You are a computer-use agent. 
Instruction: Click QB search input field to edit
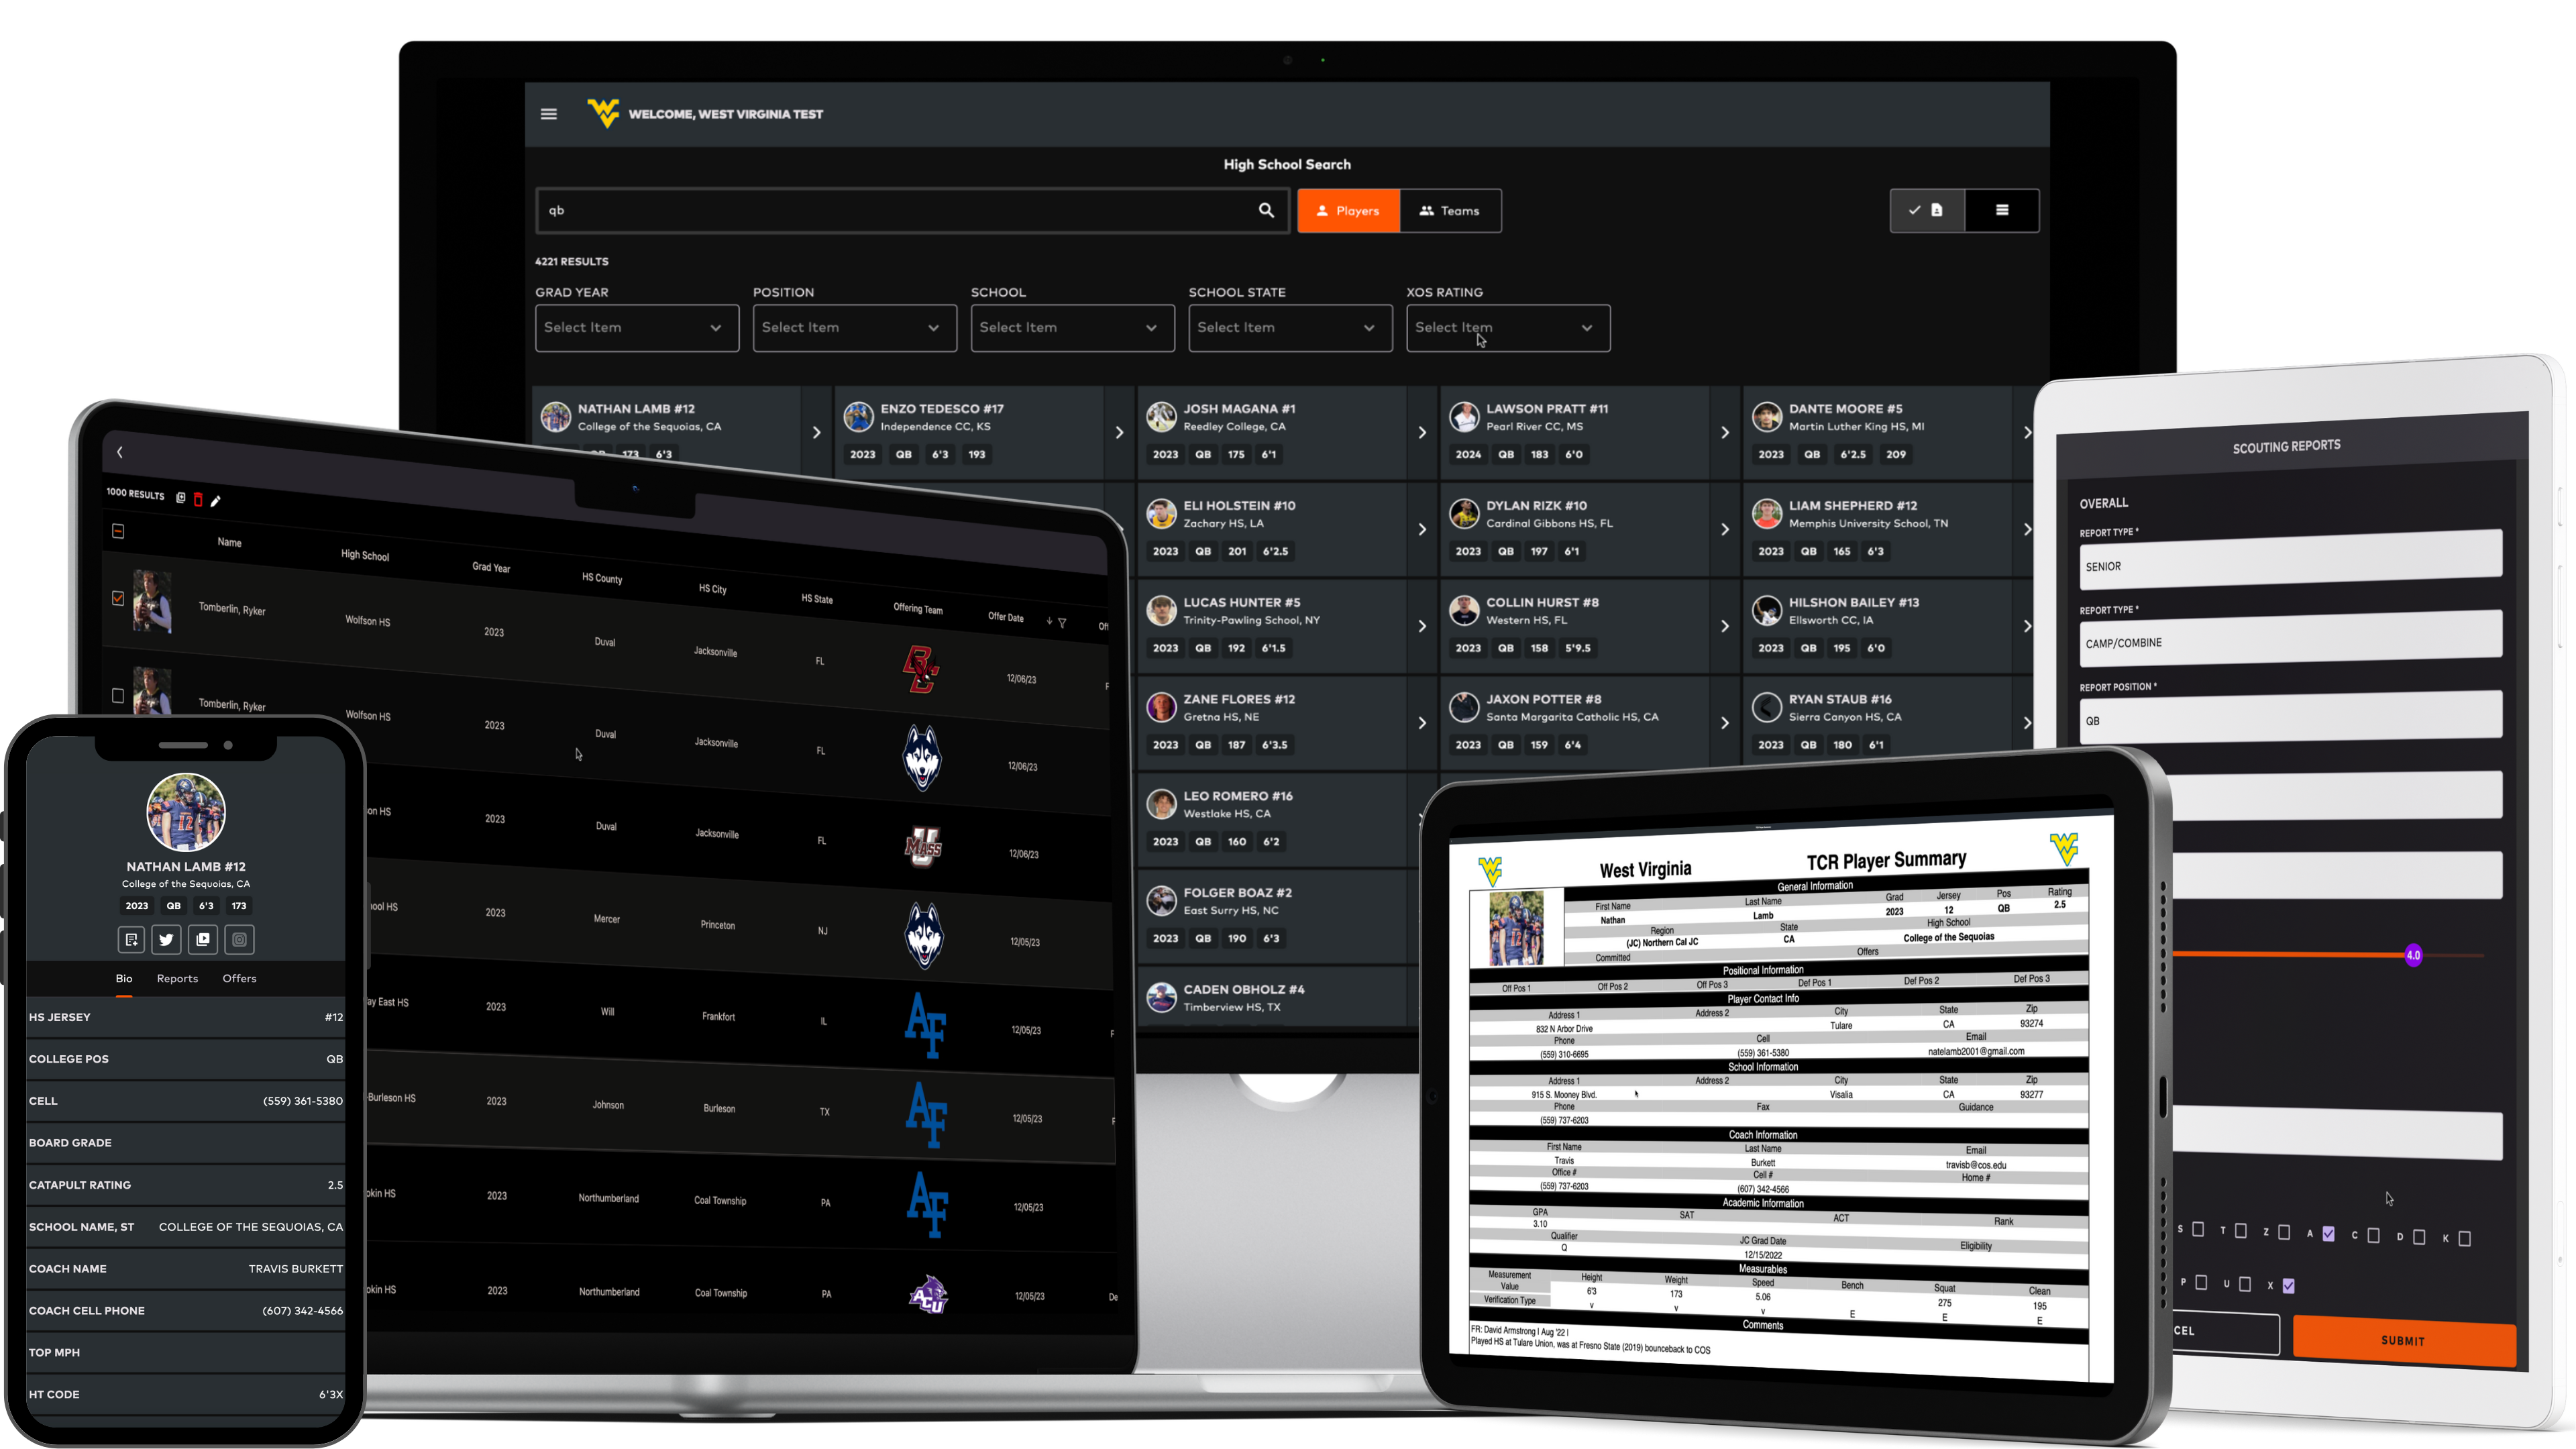pos(904,211)
